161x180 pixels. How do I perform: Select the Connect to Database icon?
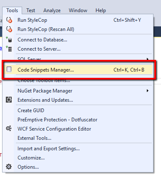(9, 40)
